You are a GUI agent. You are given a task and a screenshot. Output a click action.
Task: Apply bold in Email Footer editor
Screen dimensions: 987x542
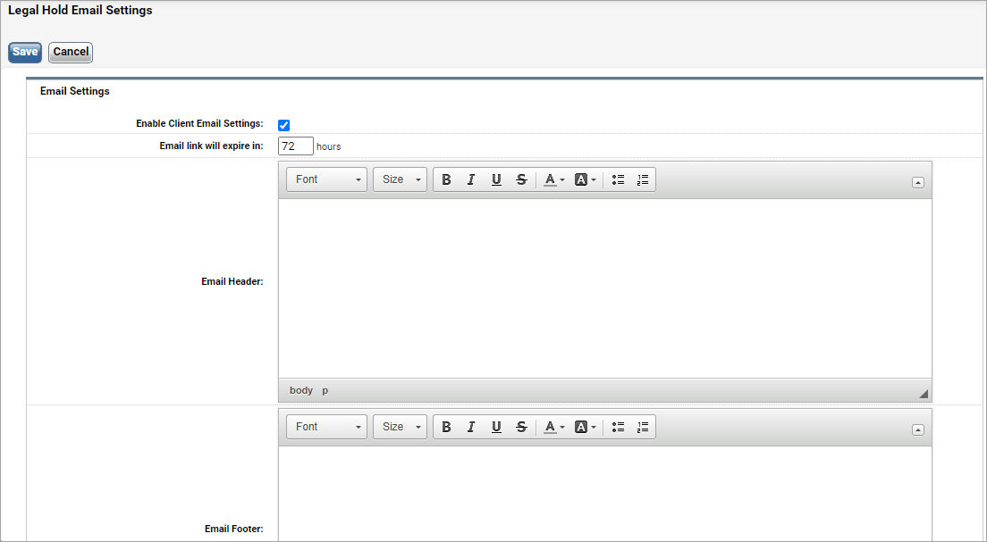pyautogui.click(x=446, y=427)
